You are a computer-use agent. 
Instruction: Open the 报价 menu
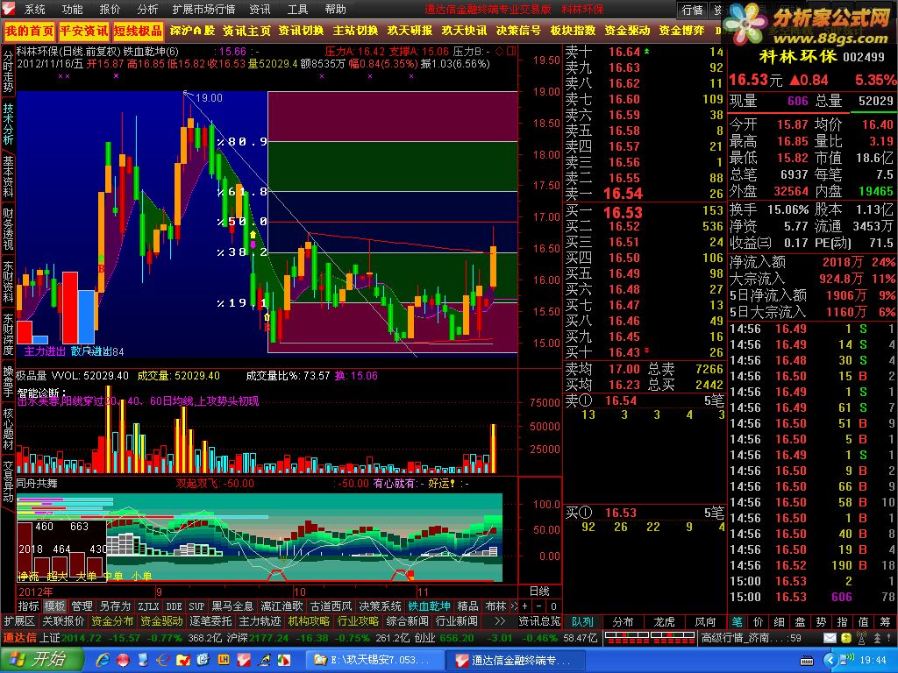[110, 10]
